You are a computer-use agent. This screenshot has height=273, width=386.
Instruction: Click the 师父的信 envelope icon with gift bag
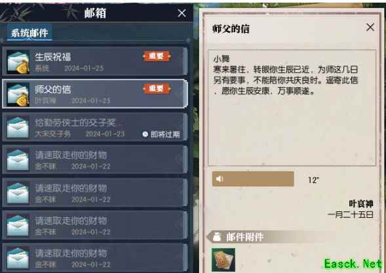click(x=18, y=94)
